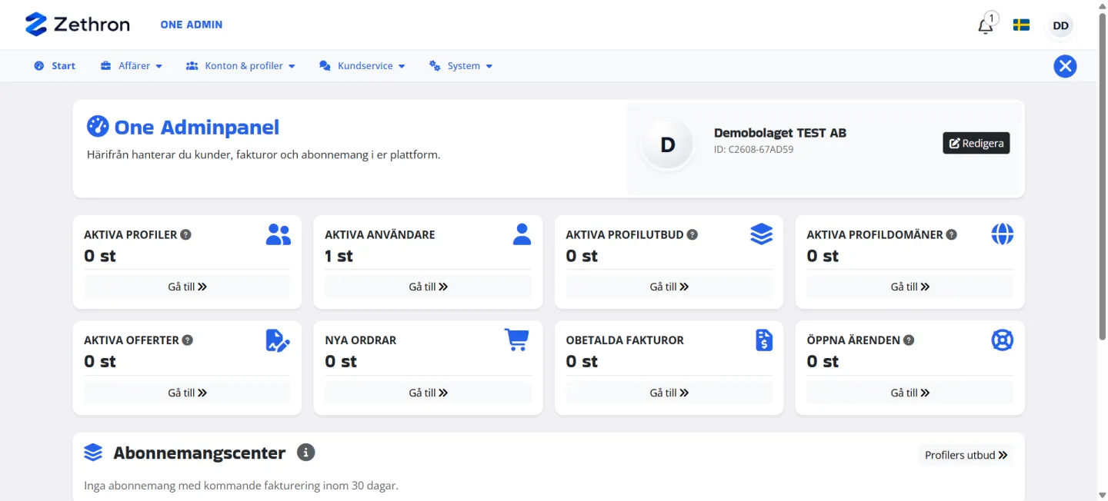Click the blue round X button
This screenshot has height=501, width=1108.
point(1065,67)
